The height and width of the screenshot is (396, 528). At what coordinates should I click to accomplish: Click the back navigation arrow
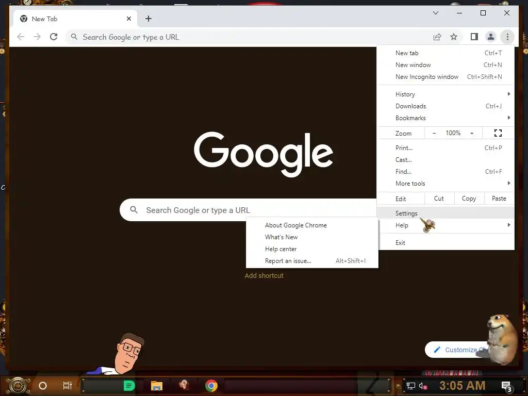coord(21,37)
